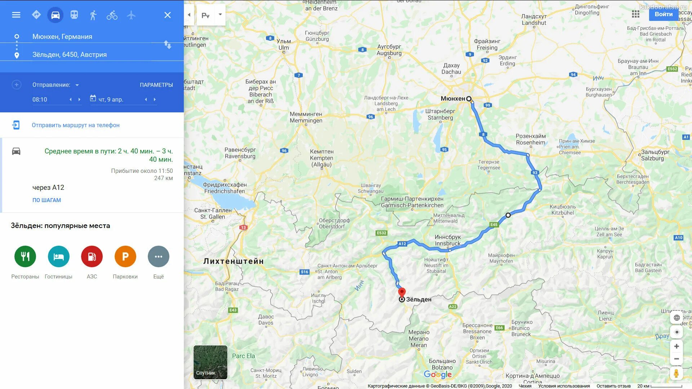Collapse the side panel arrow
692x389 pixels.
189,15
